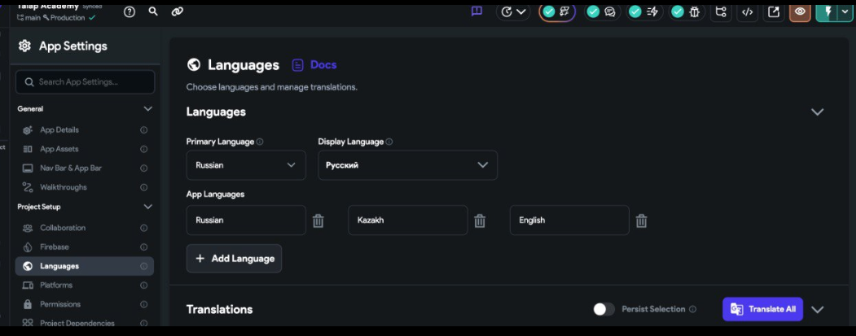Click the Russian app language field
Screen dimensions: 856x336
click(x=246, y=220)
